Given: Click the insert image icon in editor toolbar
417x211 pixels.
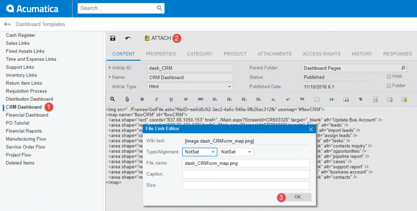Looking at the screenshot, I should click(375, 99).
